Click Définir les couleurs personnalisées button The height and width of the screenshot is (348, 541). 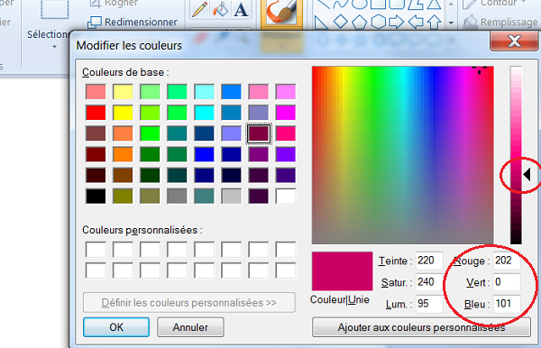pyautogui.click(x=189, y=303)
